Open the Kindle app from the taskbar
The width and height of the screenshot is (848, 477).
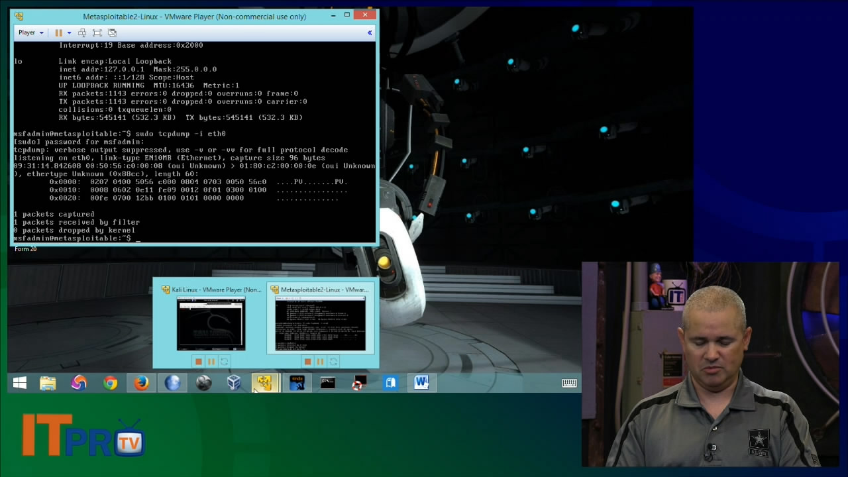[297, 383]
